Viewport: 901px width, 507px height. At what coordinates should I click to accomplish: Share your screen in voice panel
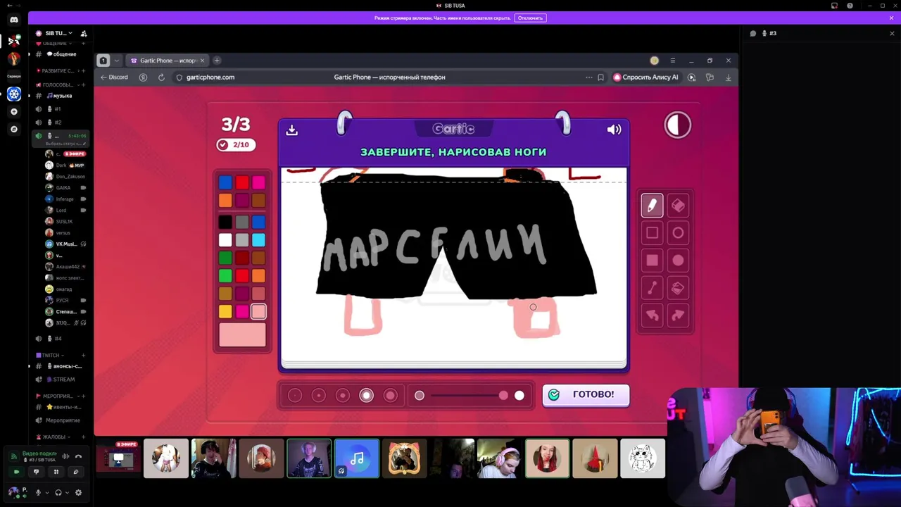coord(37,472)
